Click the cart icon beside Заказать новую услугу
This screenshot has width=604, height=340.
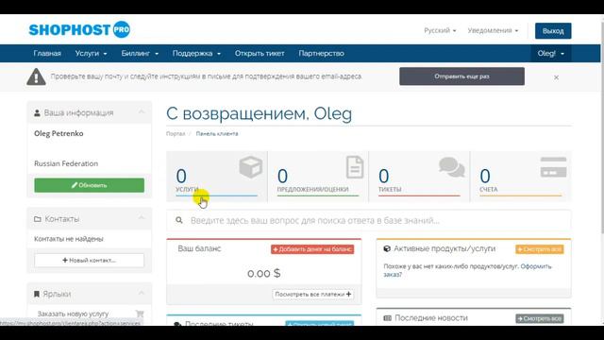[140, 314]
